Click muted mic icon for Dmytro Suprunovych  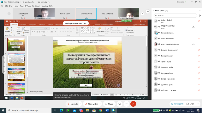pos(199,50)
